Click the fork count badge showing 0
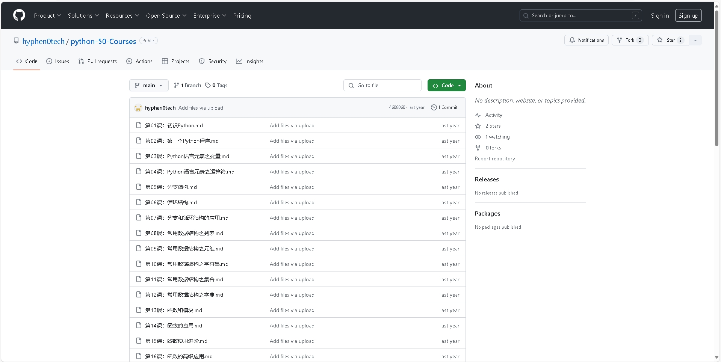 (x=640, y=40)
